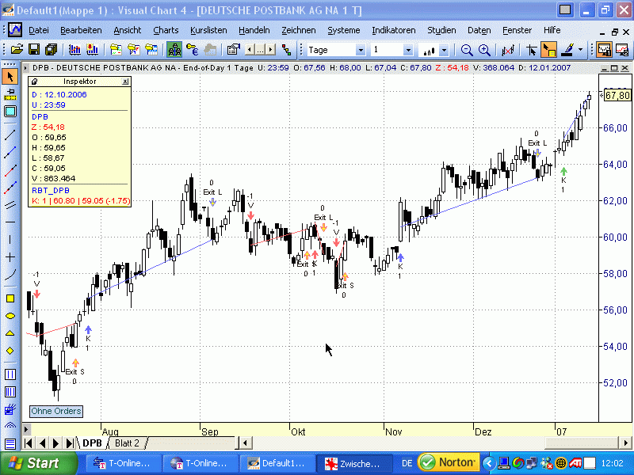Select the crosshair cursor tool in top toolbar
This screenshot has width=634, height=475.
531,50
